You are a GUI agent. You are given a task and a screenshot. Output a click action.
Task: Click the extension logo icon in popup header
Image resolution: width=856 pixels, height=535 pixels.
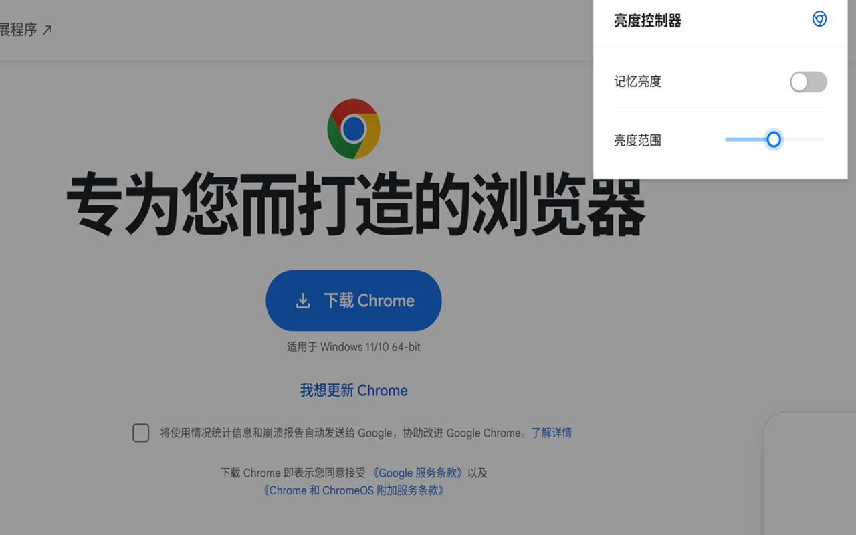(x=819, y=19)
